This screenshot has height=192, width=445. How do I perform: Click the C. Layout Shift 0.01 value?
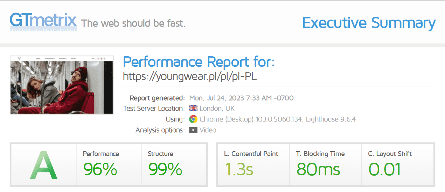coord(384,169)
